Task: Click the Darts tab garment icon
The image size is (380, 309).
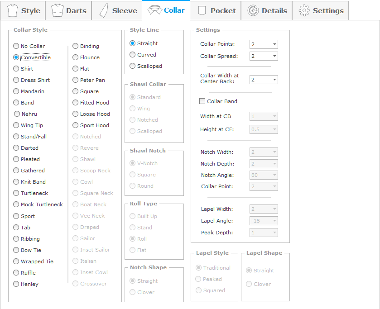Action: [x=57, y=10]
